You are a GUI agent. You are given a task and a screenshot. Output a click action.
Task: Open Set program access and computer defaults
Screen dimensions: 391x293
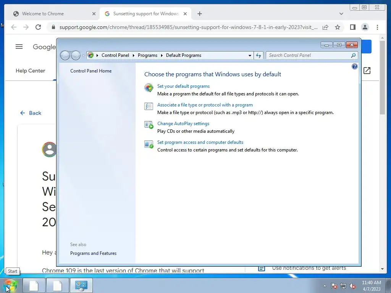point(200,142)
